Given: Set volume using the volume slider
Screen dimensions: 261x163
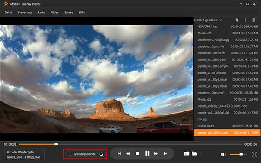Looking at the screenshot, I should tap(238, 154).
